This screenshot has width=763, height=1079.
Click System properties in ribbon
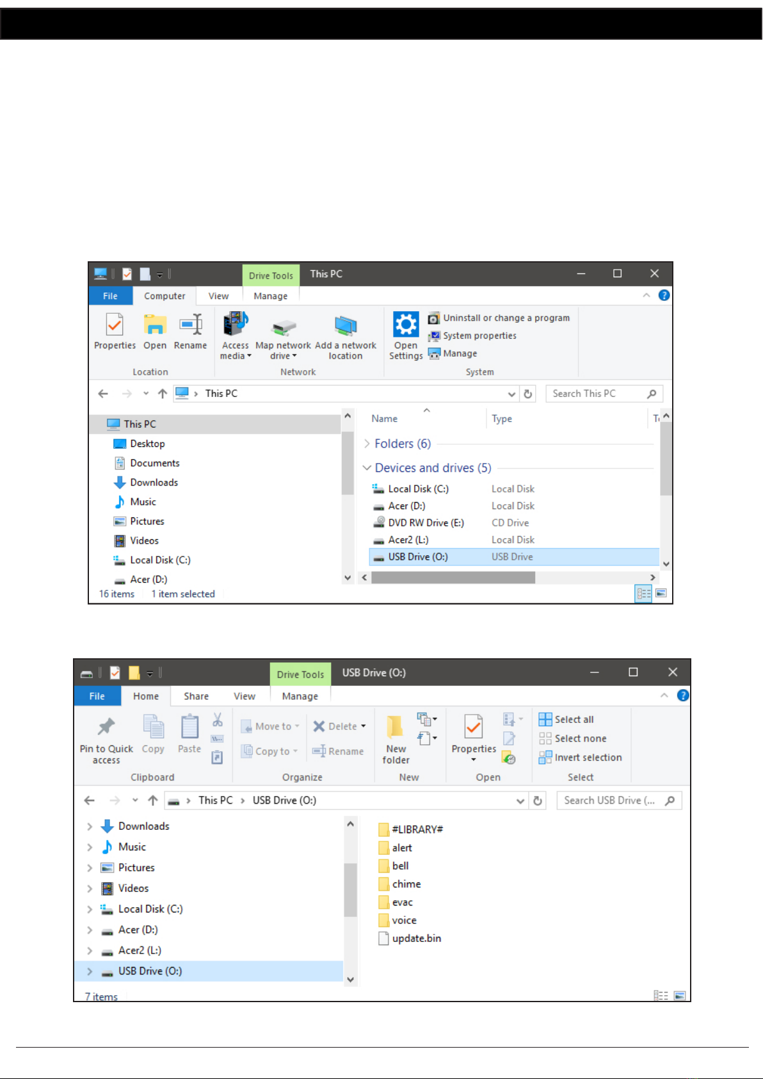[472, 336]
